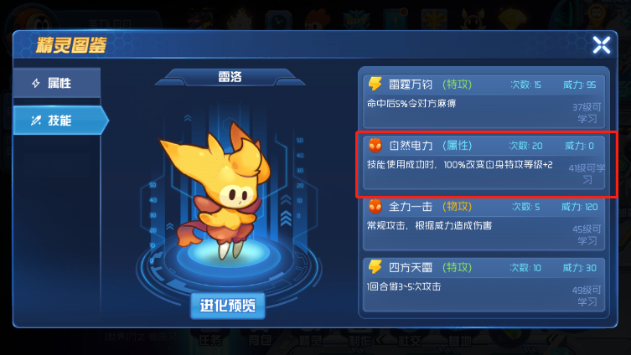
Task: Click the sword icon beside 技能
Action: (x=36, y=121)
